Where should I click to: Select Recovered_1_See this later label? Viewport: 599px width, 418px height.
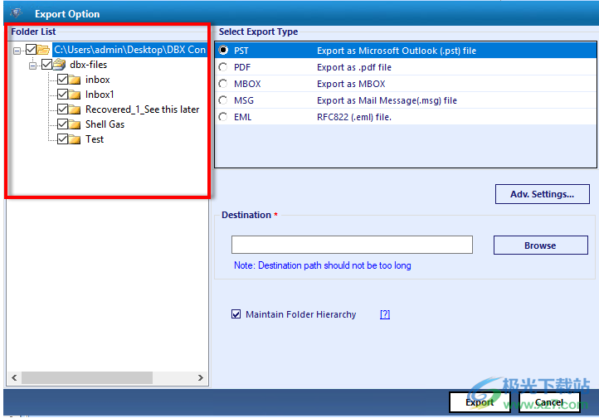142,109
